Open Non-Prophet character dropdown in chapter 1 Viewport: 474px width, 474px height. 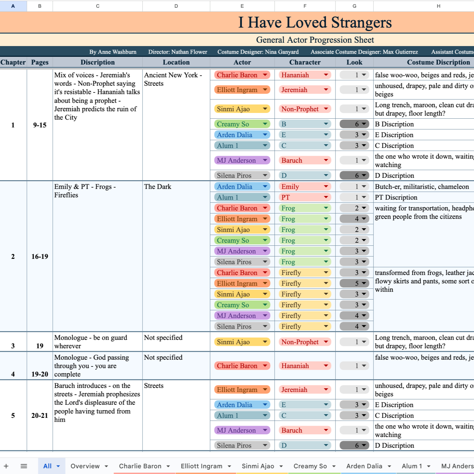(x=305, y=109)
